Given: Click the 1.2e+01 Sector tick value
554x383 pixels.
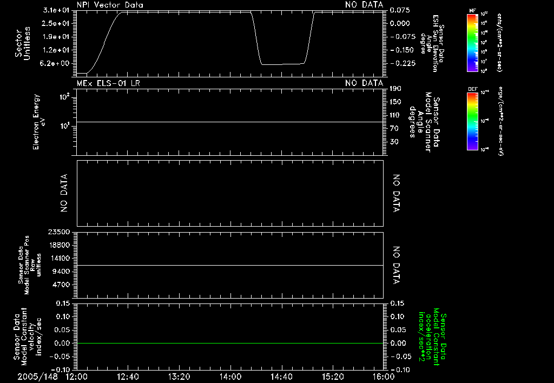Looking at the screenshot, I should (56, 50).
